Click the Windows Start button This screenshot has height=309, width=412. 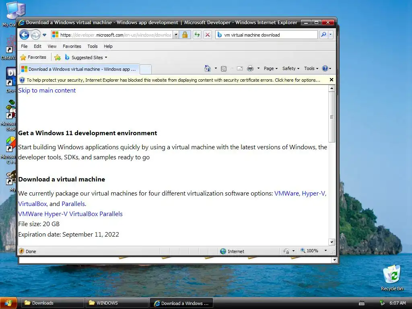(8, 303)
